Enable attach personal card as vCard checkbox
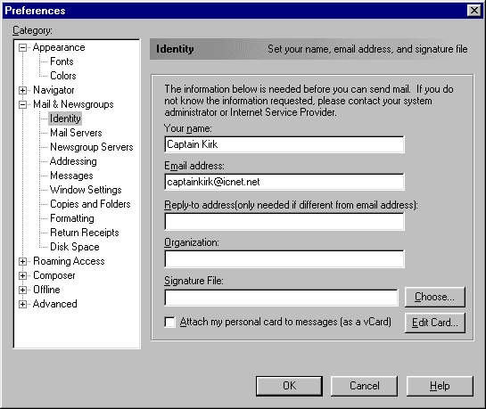This screenshot has height=409, width=486. pos(169,322)
